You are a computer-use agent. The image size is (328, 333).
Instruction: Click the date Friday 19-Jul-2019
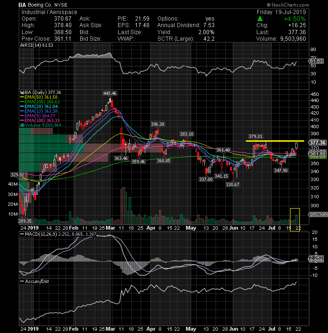tap(281, 12)
